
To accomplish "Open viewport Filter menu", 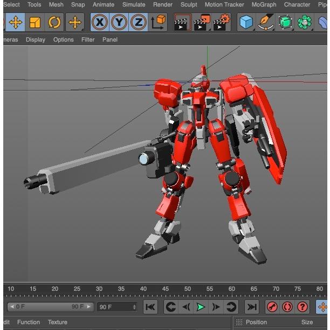I will tap(88, 39).
